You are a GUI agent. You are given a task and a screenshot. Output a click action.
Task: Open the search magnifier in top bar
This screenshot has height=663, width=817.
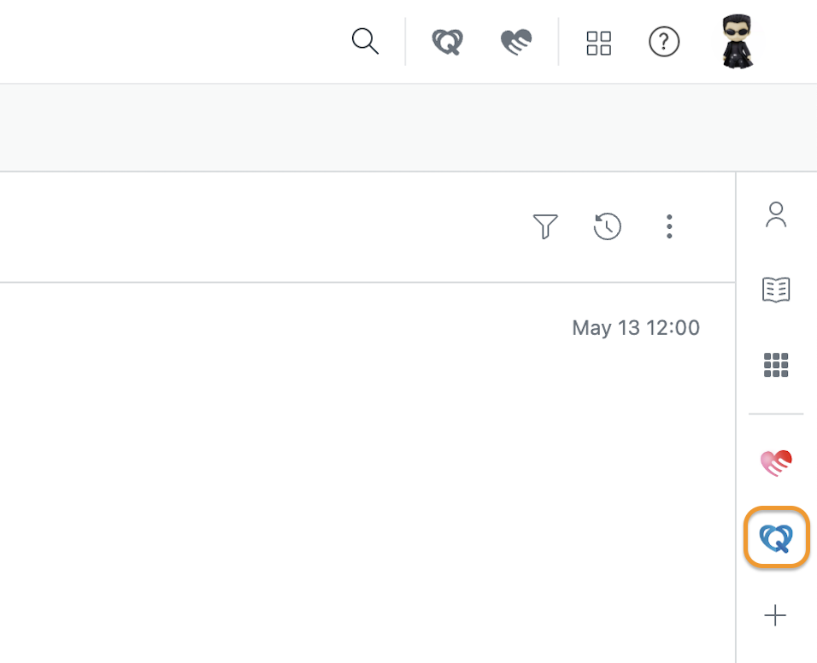(365, 41)
